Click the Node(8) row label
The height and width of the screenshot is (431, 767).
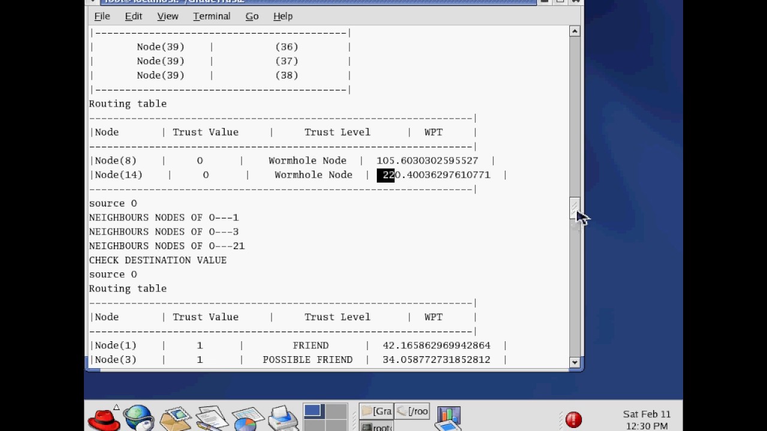pyautogui.click(x=116, y=160)
